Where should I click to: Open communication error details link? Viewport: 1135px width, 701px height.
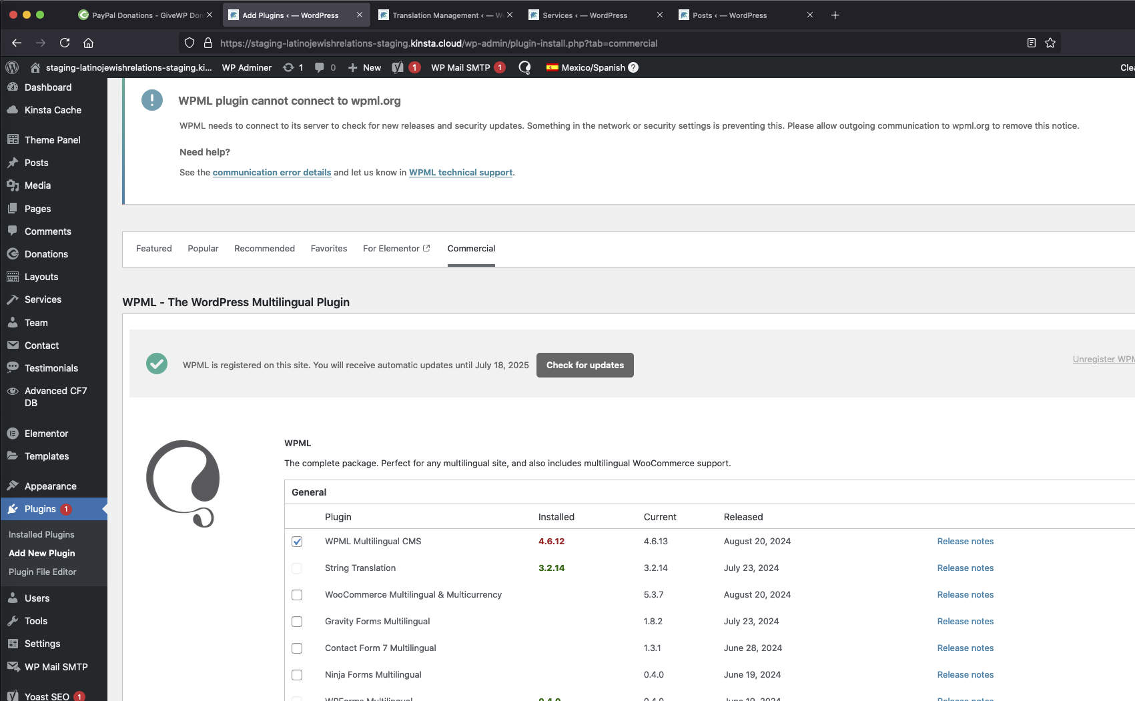click(x=272, y=172)
